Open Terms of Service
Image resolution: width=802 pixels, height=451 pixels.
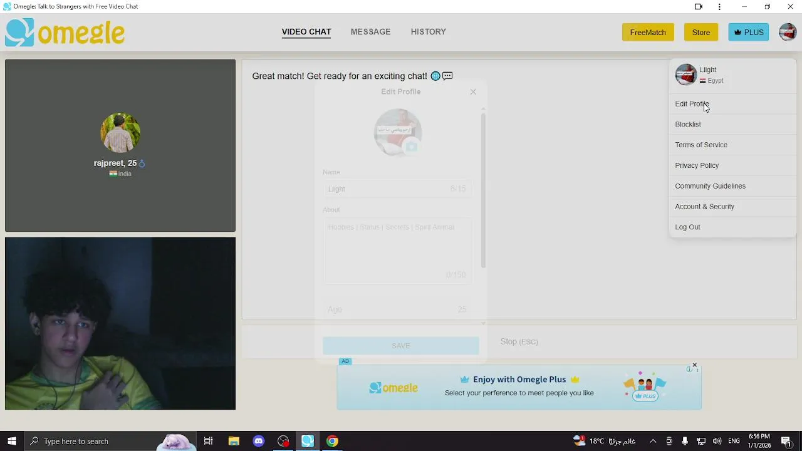pyautogui.click(x=732, y=145)
